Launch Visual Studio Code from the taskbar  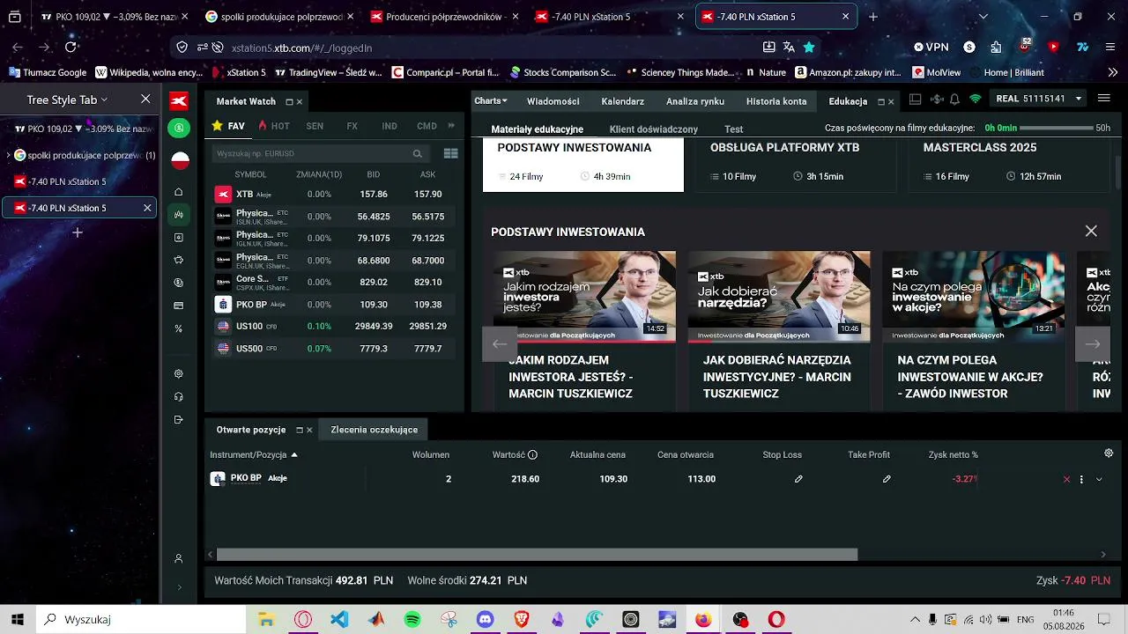339,620
